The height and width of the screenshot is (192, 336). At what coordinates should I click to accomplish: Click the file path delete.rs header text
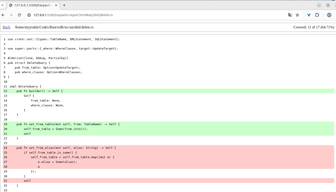coord(54,27)
